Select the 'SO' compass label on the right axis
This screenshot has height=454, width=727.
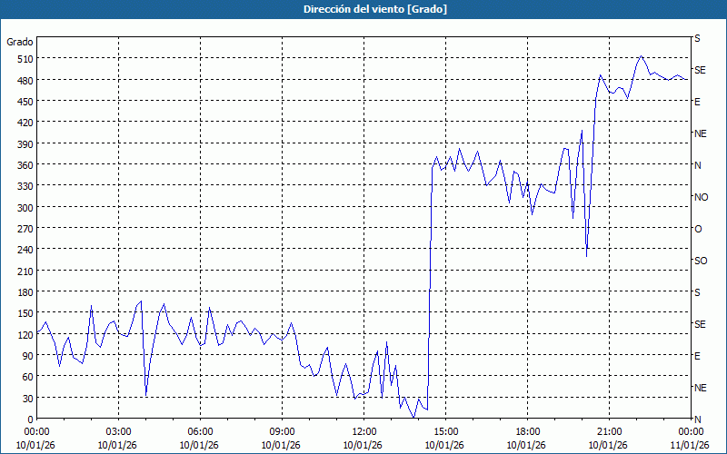(701, 261)
